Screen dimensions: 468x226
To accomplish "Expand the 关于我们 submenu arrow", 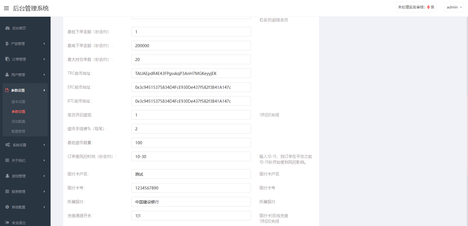I will (44, 160).
